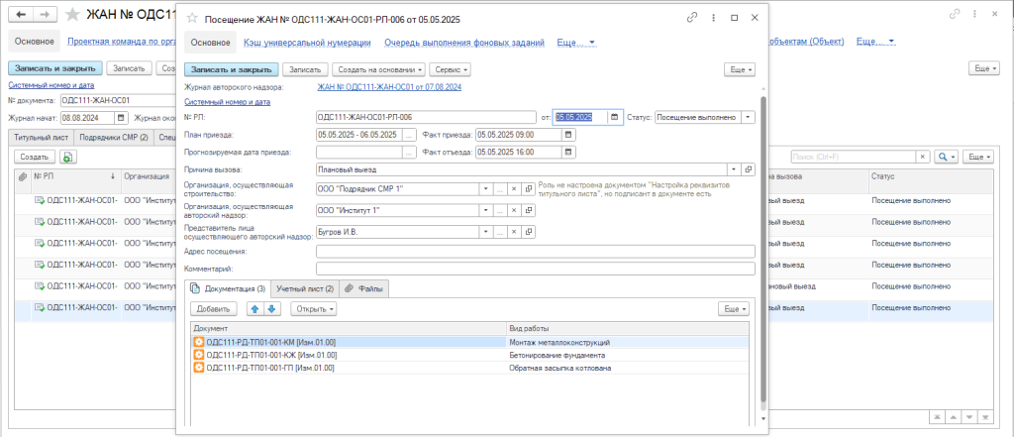Open Очередь выполнения фоновых заданий link
This screenshot has width=1014, height=437.
[x=464, y=43]
